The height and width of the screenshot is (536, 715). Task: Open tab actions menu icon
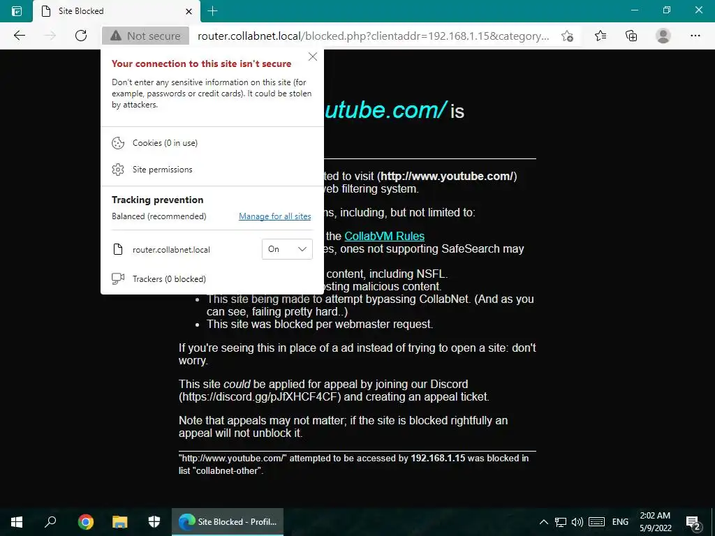click(x=17, y=11)
